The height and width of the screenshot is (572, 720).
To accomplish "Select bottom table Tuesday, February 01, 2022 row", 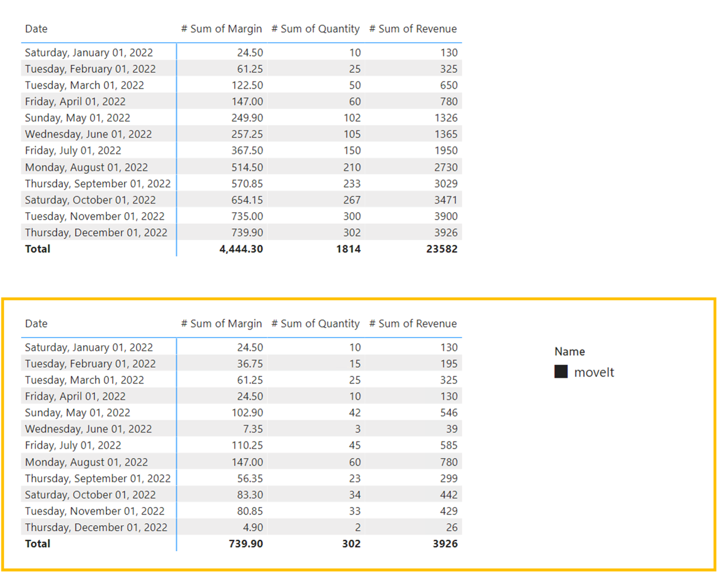I will point(241,363).
